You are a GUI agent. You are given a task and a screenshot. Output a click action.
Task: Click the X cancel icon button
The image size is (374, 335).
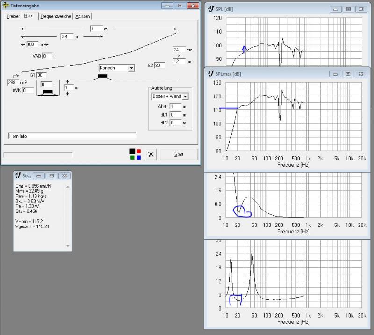coord(151,154)
